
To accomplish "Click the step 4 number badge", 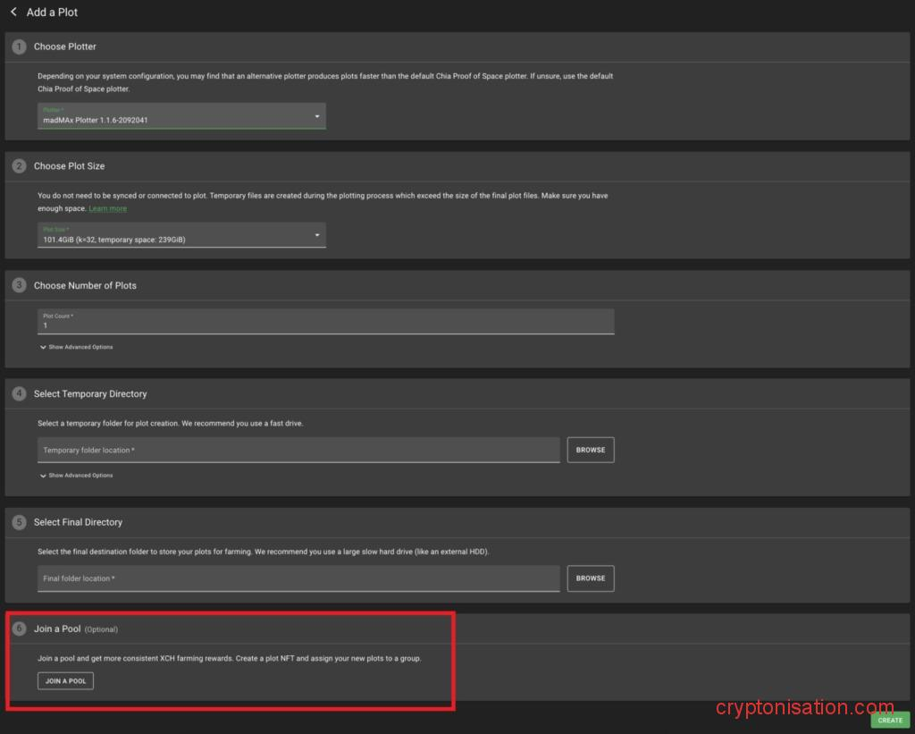I will (20, 393).
